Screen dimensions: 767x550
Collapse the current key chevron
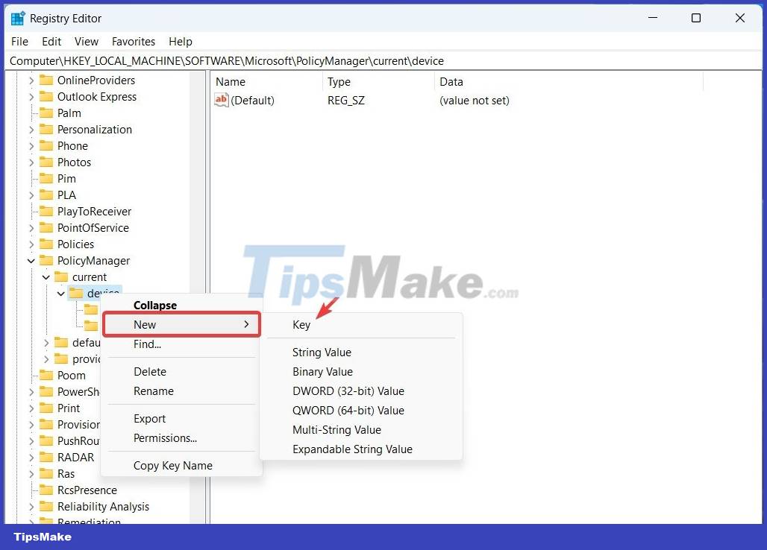point(46,277)
